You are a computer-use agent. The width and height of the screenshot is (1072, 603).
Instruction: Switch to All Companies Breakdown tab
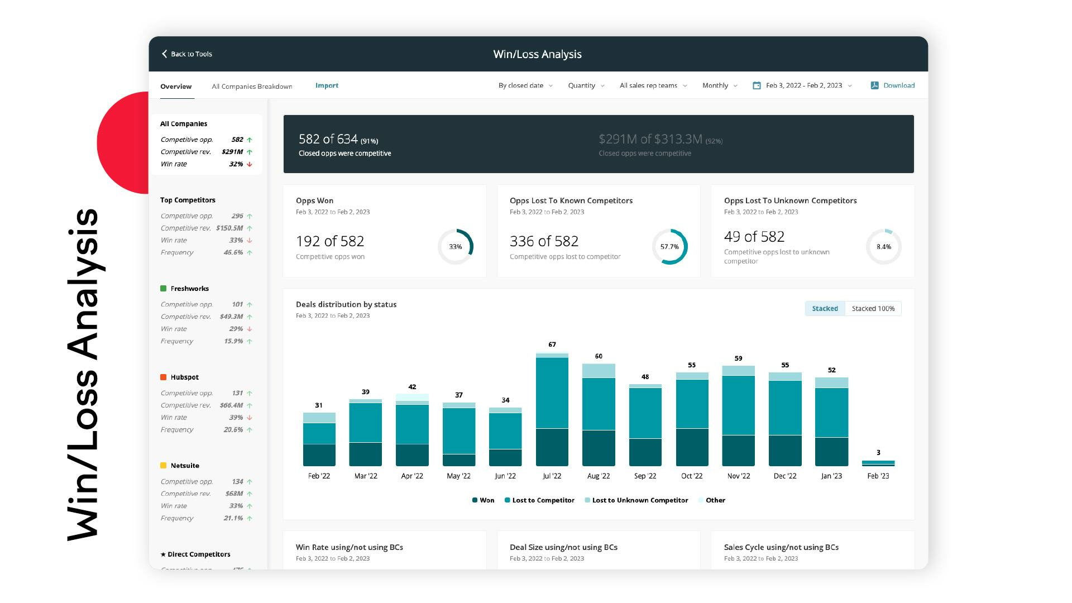click(x=252, y=87)
